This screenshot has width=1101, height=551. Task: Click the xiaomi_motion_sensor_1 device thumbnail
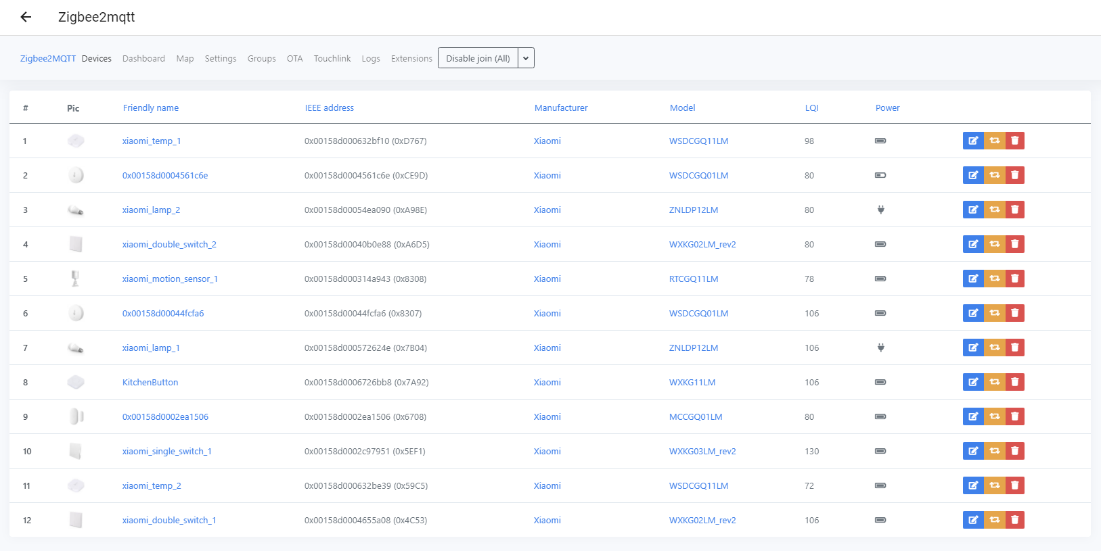pyautogui.click(x=75, y=279)
